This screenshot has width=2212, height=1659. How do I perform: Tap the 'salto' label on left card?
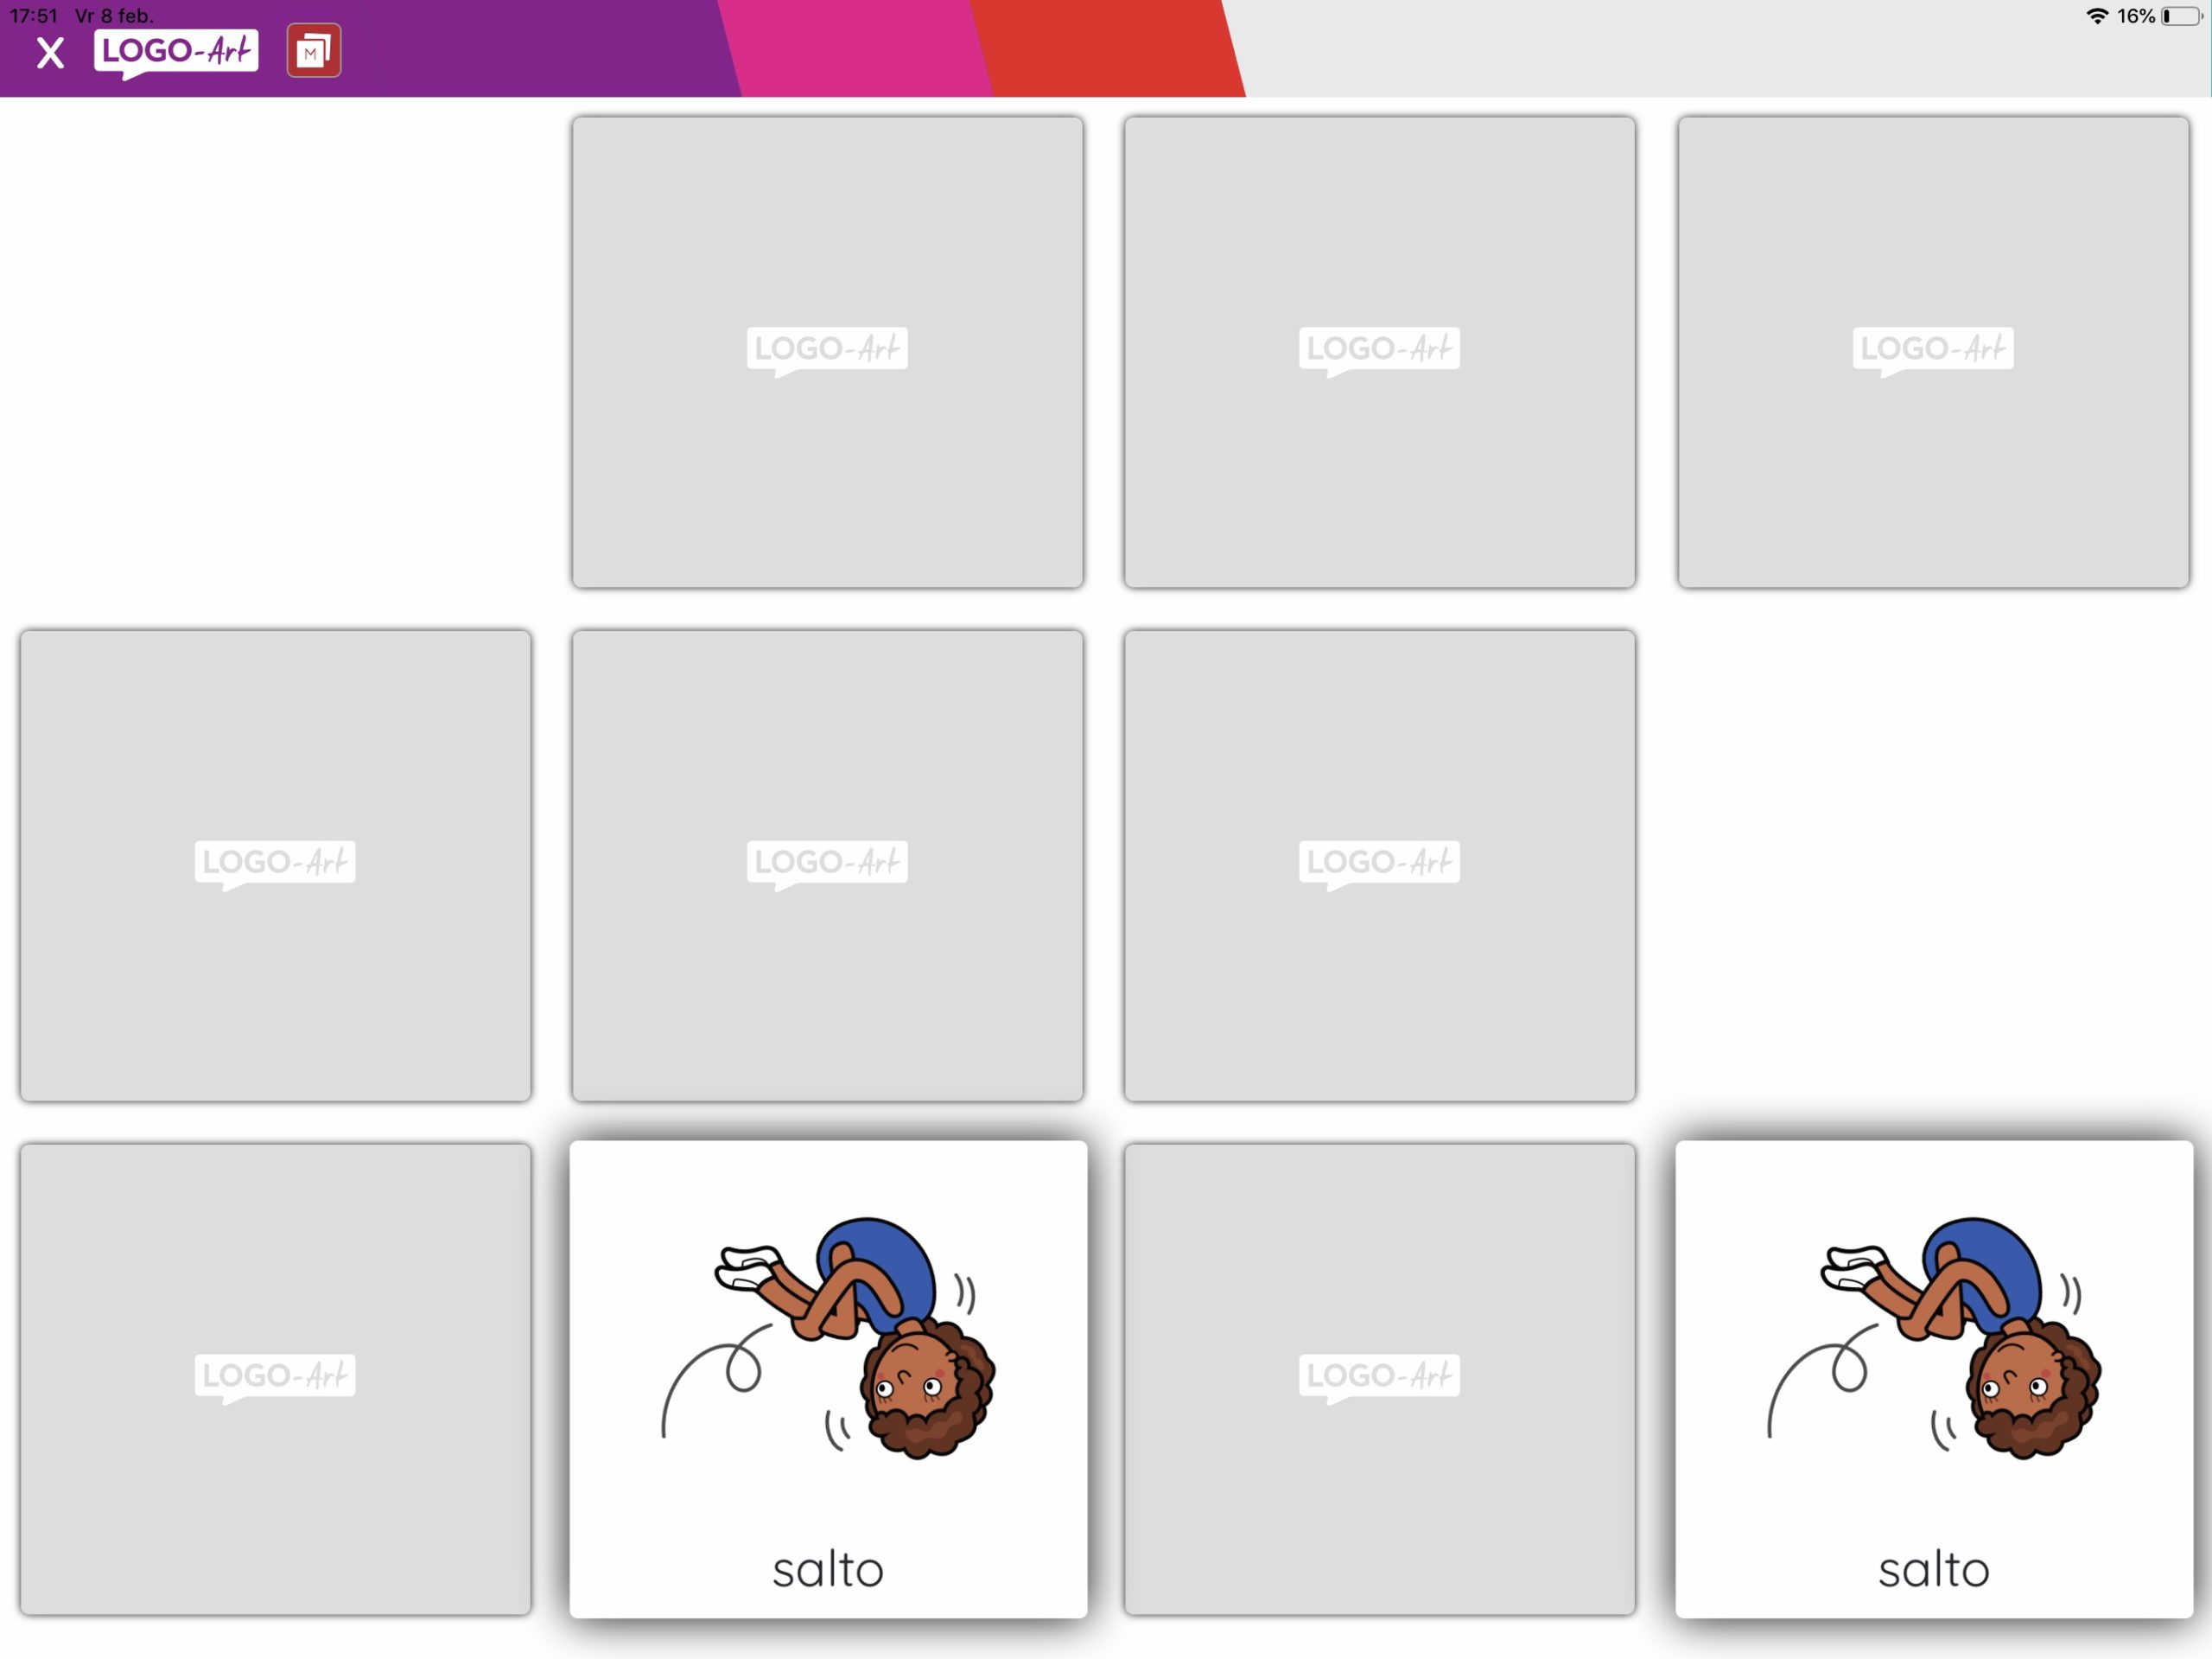pyautogui.click(x=827, y=1569)
